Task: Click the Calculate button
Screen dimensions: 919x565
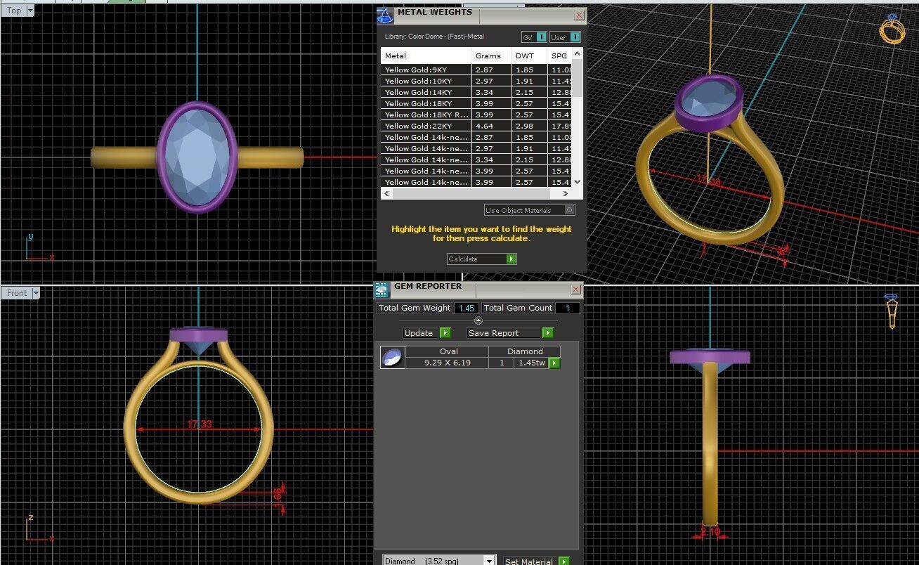Action: point(481,259)
